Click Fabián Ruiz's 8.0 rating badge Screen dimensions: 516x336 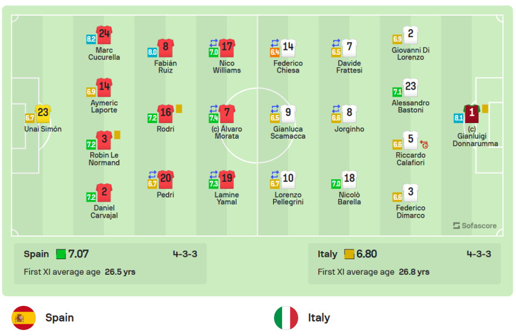tap(152, 52)
